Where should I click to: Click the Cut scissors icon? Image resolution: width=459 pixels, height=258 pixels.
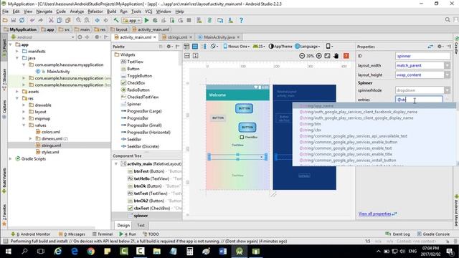pyautogui.click(x=51, y=20)
